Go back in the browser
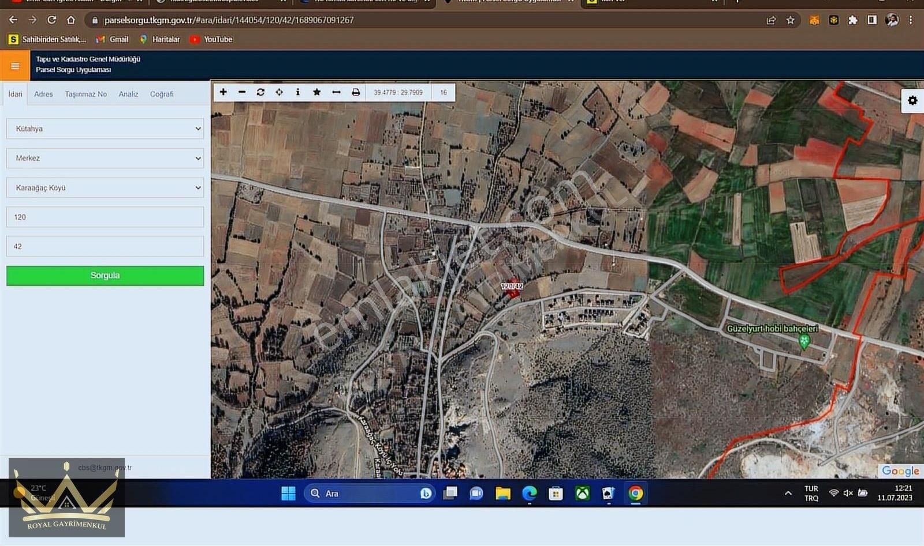924x546 pixels. 13,20
